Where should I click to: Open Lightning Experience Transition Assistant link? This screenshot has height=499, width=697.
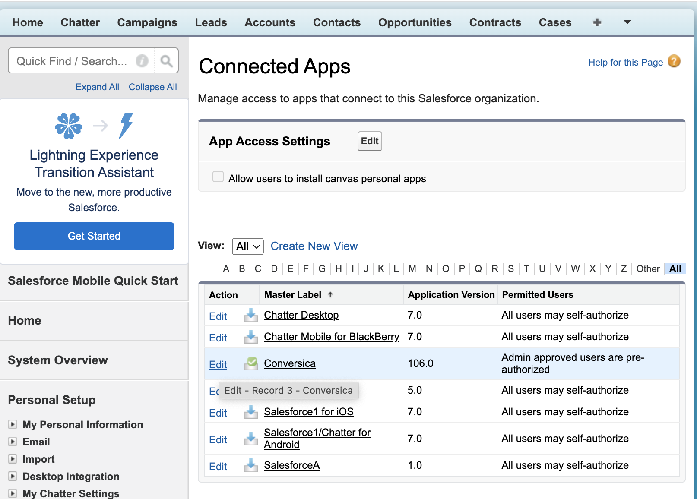click(x=94, y=164)
